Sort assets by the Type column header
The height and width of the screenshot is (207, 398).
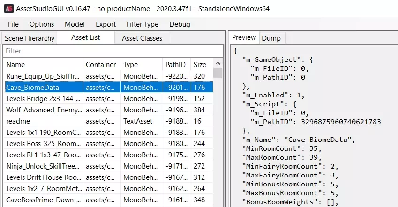point(141,65)
